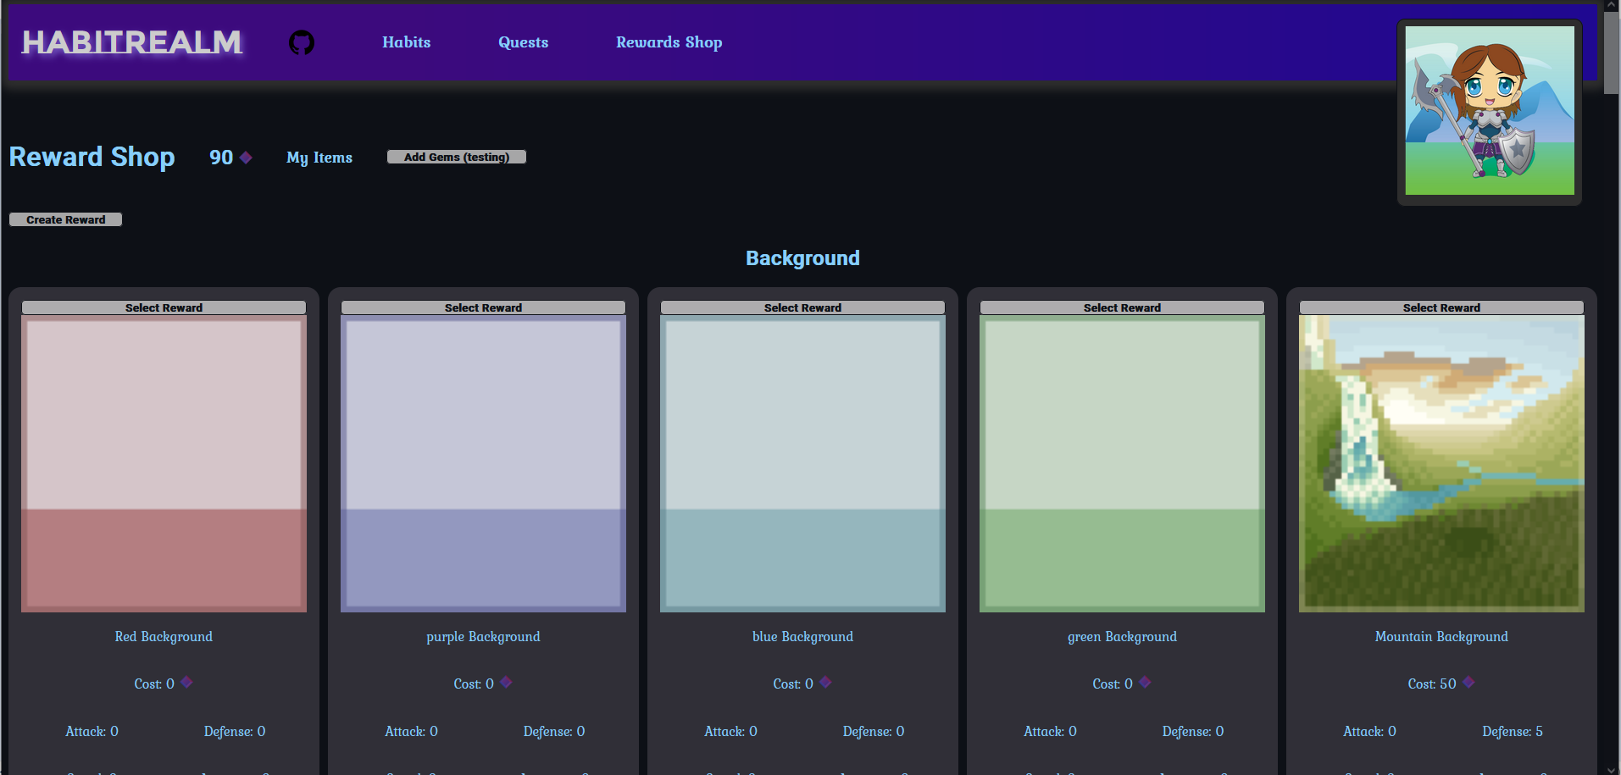Click the gem icon in green Background cost
The height and width of the screenshot is (775, 1621).
point(1145,682)
